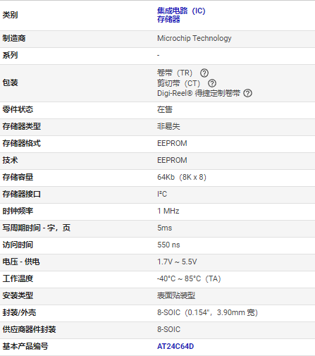Screen dimensions: 315x356
Task: Select the 550 ns access time value
Action: point(168,245)
